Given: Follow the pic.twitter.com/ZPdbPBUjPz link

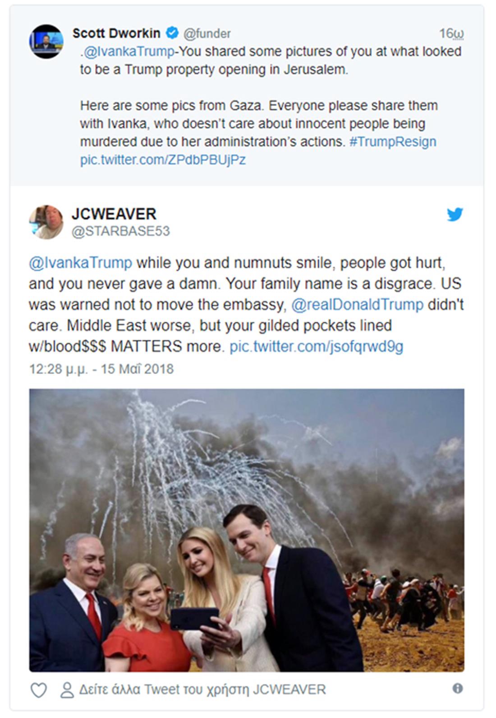Looking at the screenshot, I should tap(163, 160).
